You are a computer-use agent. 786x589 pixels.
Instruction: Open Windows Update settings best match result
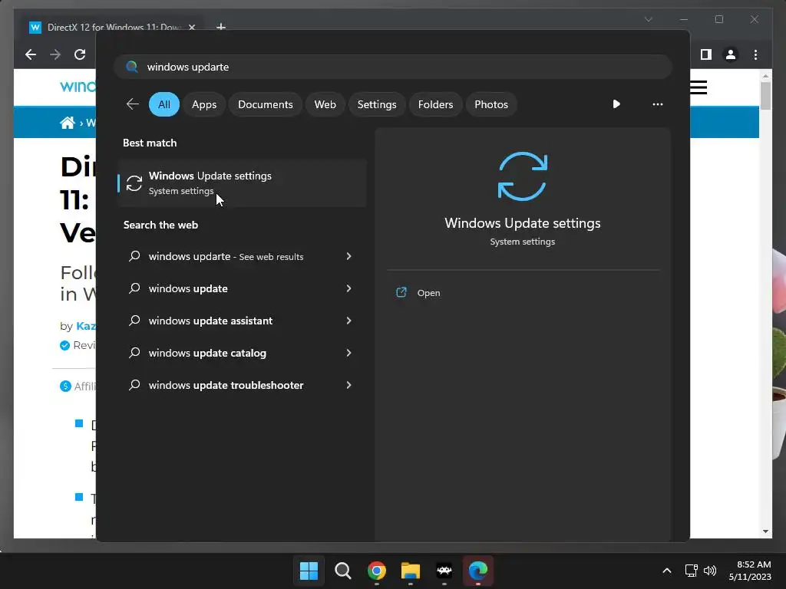pos(242,183)
